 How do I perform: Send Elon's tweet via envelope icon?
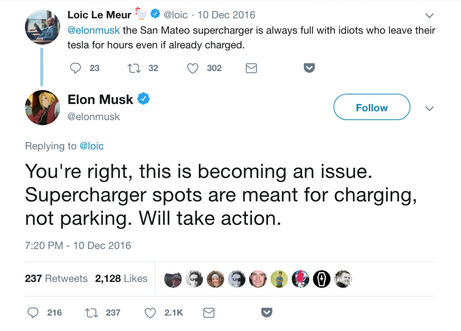tap(209, 313)
